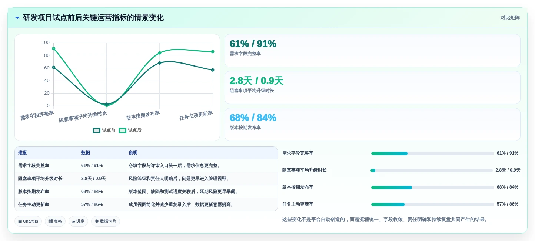
Task: Select the 试点后 data point for 版本按期发布率
Action: (x=160, y=53)
